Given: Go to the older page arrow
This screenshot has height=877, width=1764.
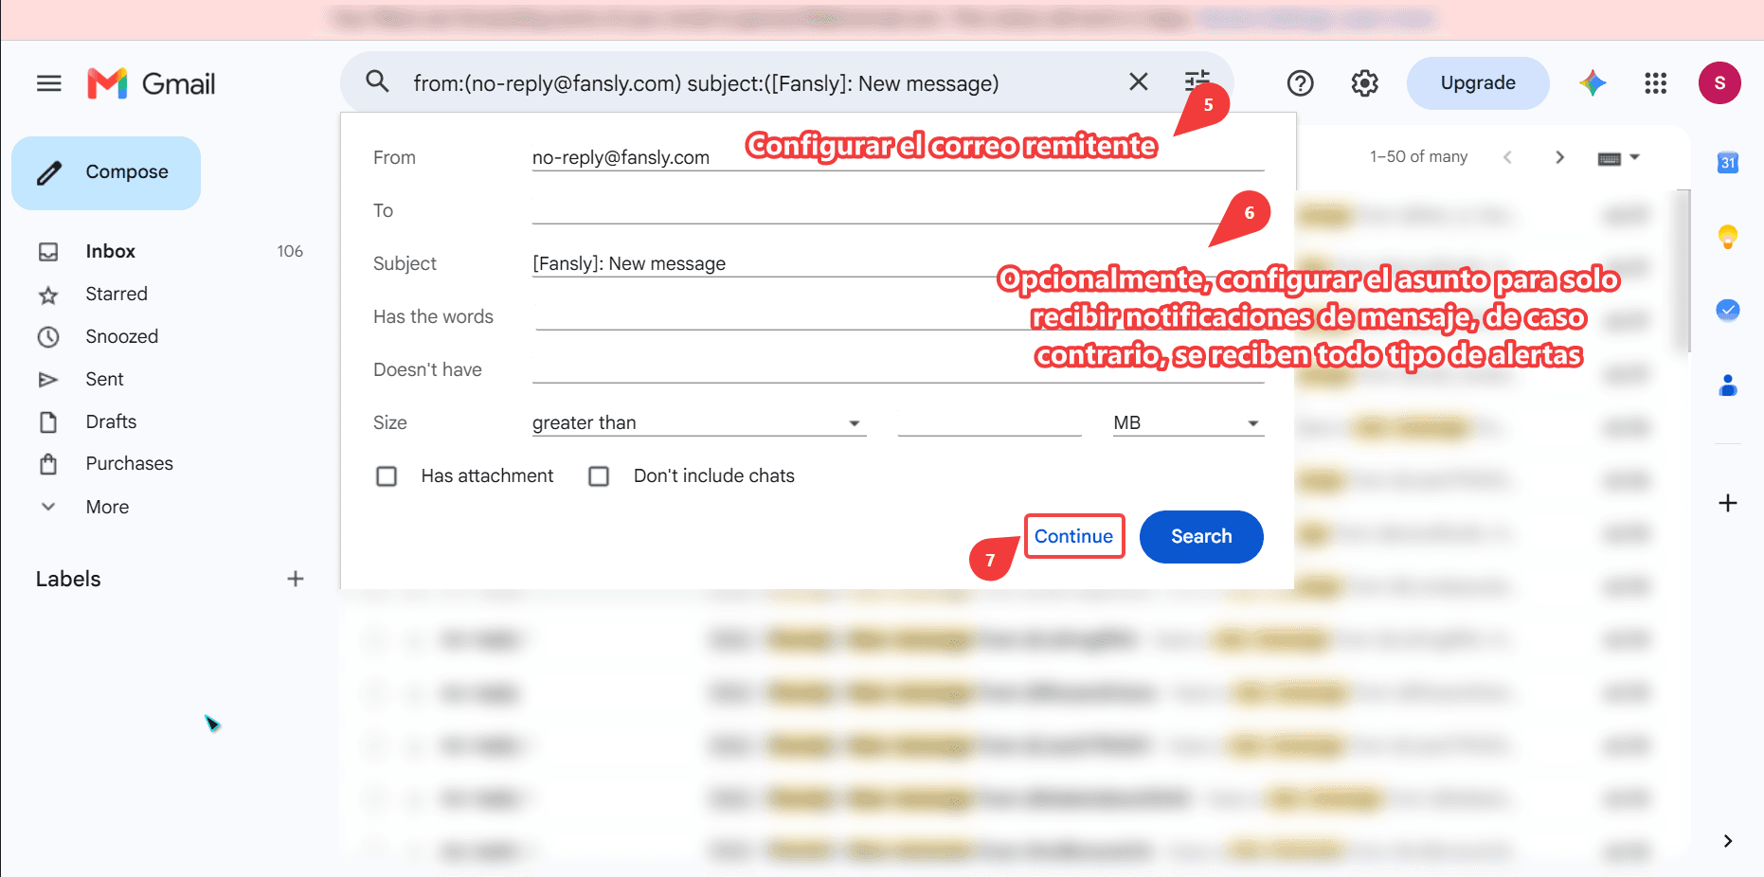Looking at the screenshot, I should coord(1559,157).
